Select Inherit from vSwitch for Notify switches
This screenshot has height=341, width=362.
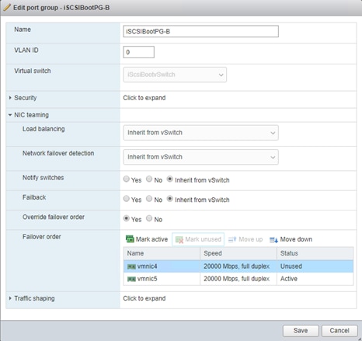click(169, 179)
